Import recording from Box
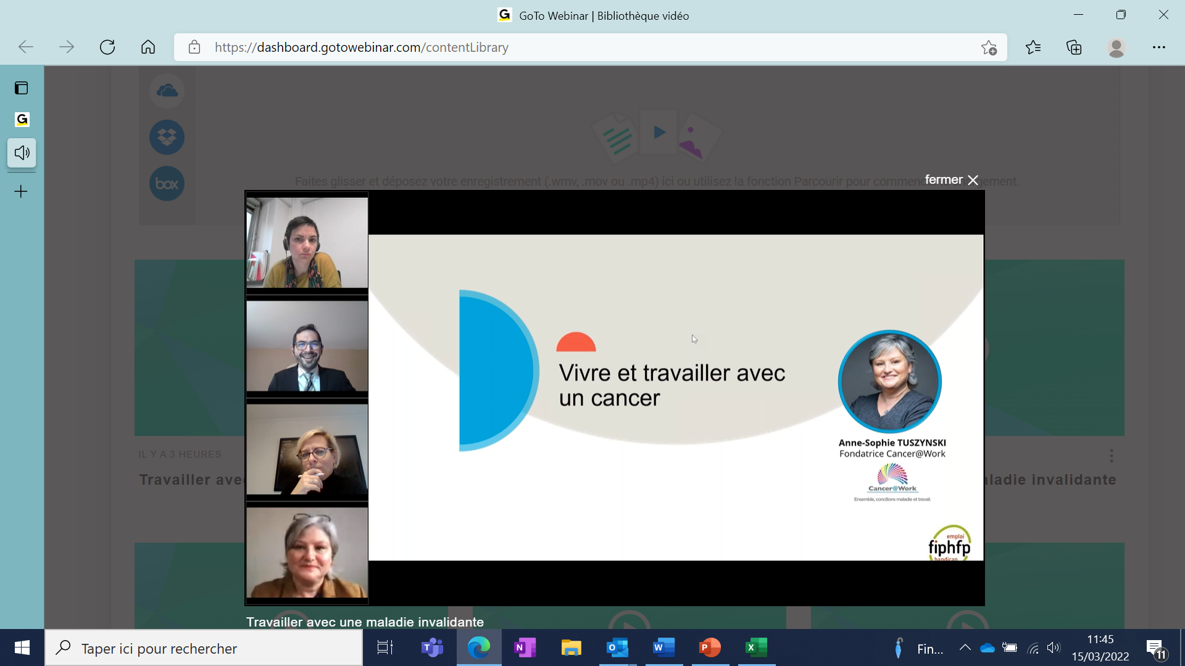 (167, 183)
